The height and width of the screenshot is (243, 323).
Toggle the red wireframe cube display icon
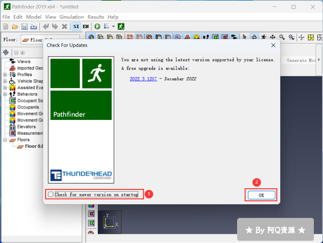point(130,37)
